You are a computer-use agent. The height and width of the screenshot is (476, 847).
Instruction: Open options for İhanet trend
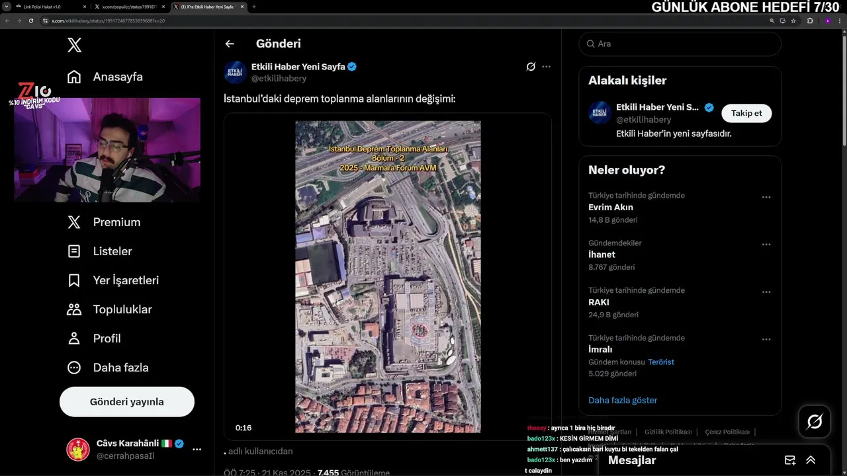click(766, 245)
